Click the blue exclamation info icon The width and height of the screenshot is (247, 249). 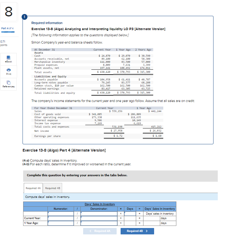(24, 17)
